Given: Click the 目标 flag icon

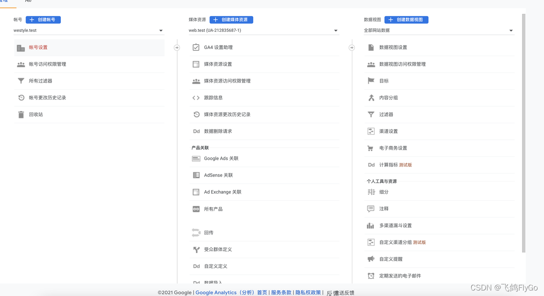Looking at the screenshot, I should 371,81.
